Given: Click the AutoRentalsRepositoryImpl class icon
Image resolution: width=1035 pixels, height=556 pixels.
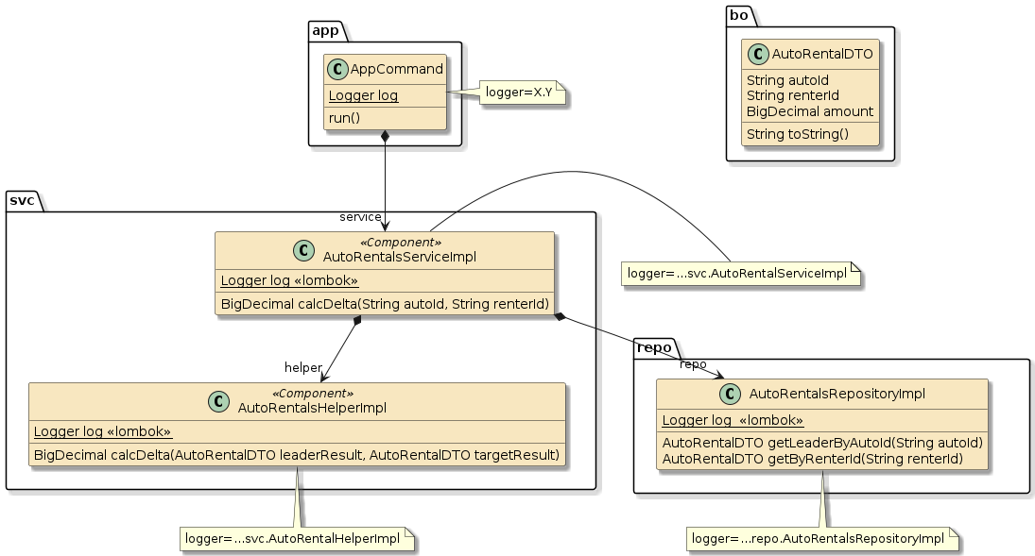Looking at the screenshot, I should point(730,394).
